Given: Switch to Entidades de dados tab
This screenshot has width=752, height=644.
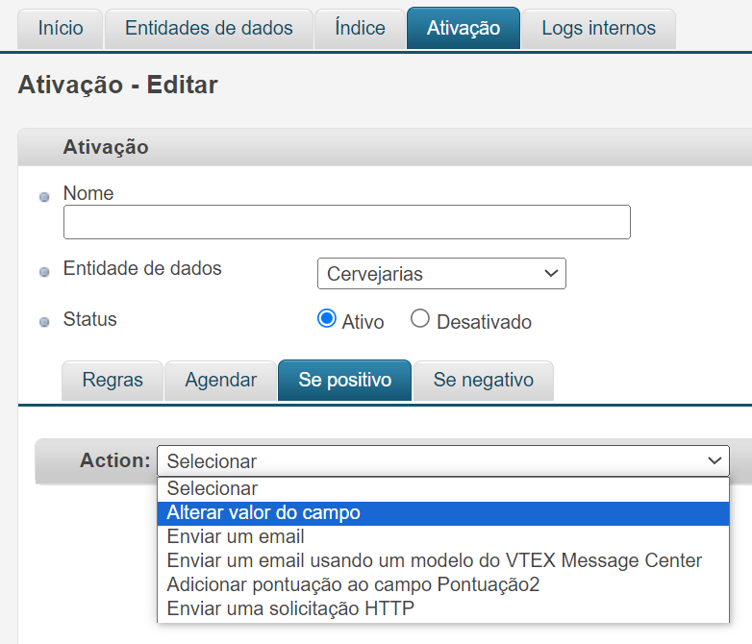Looking at the screenshot, I should 209,28.
